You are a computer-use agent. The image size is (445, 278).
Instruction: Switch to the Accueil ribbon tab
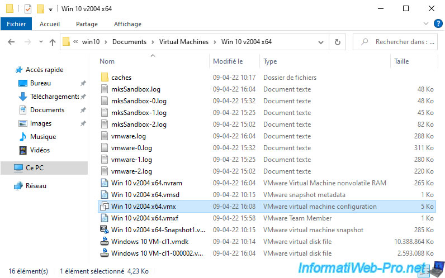coord(50,24)
